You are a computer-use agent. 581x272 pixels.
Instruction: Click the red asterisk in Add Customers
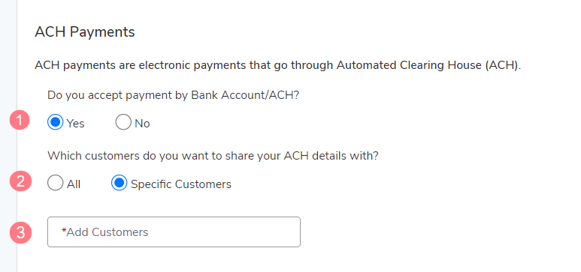point(64,231)
